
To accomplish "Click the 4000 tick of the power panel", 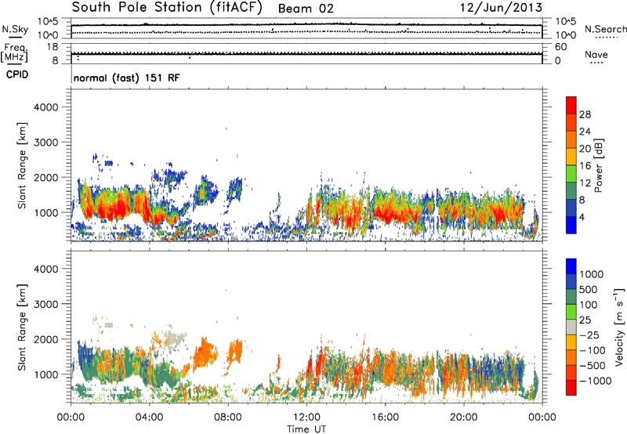I will click(x=45, y=107).
